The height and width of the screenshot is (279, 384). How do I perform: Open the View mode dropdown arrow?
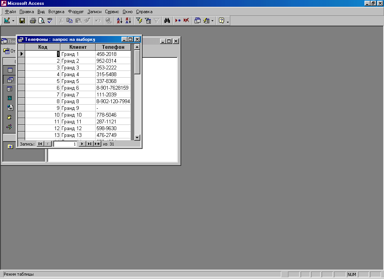point(13,21)
